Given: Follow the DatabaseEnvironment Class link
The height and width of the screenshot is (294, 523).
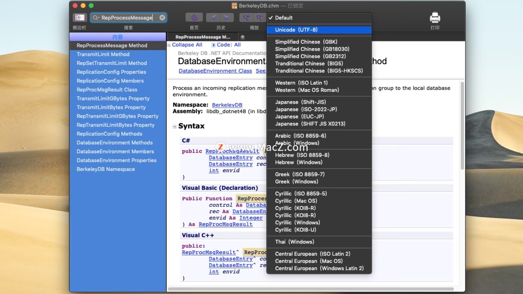Looking at the screenshot, I should point(215,71).
